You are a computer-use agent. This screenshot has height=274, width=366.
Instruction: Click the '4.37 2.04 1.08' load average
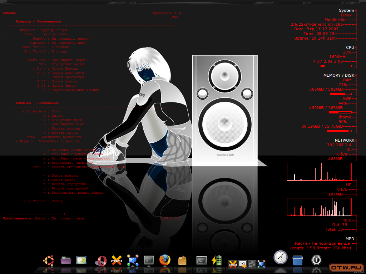click(x=328, y=61)
